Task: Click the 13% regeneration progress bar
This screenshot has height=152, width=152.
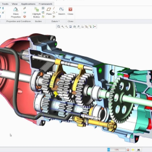Action: tap(116, 150)
